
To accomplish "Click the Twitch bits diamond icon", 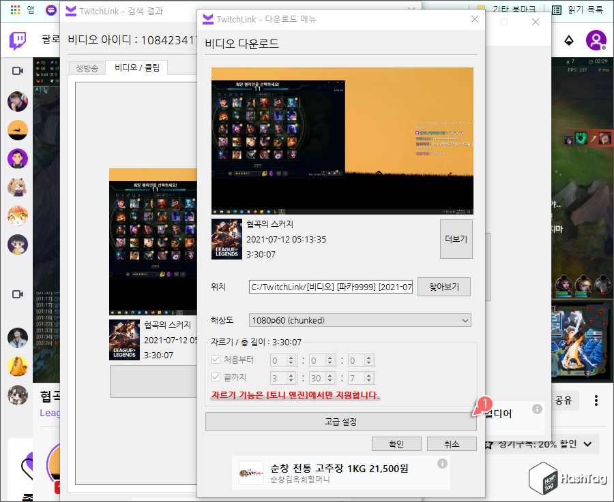I will pos(569,40).
